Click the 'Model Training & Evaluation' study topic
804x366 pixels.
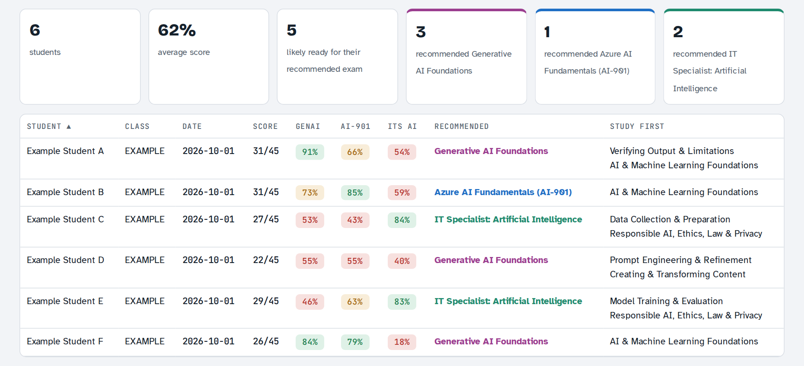click(666, 301)
